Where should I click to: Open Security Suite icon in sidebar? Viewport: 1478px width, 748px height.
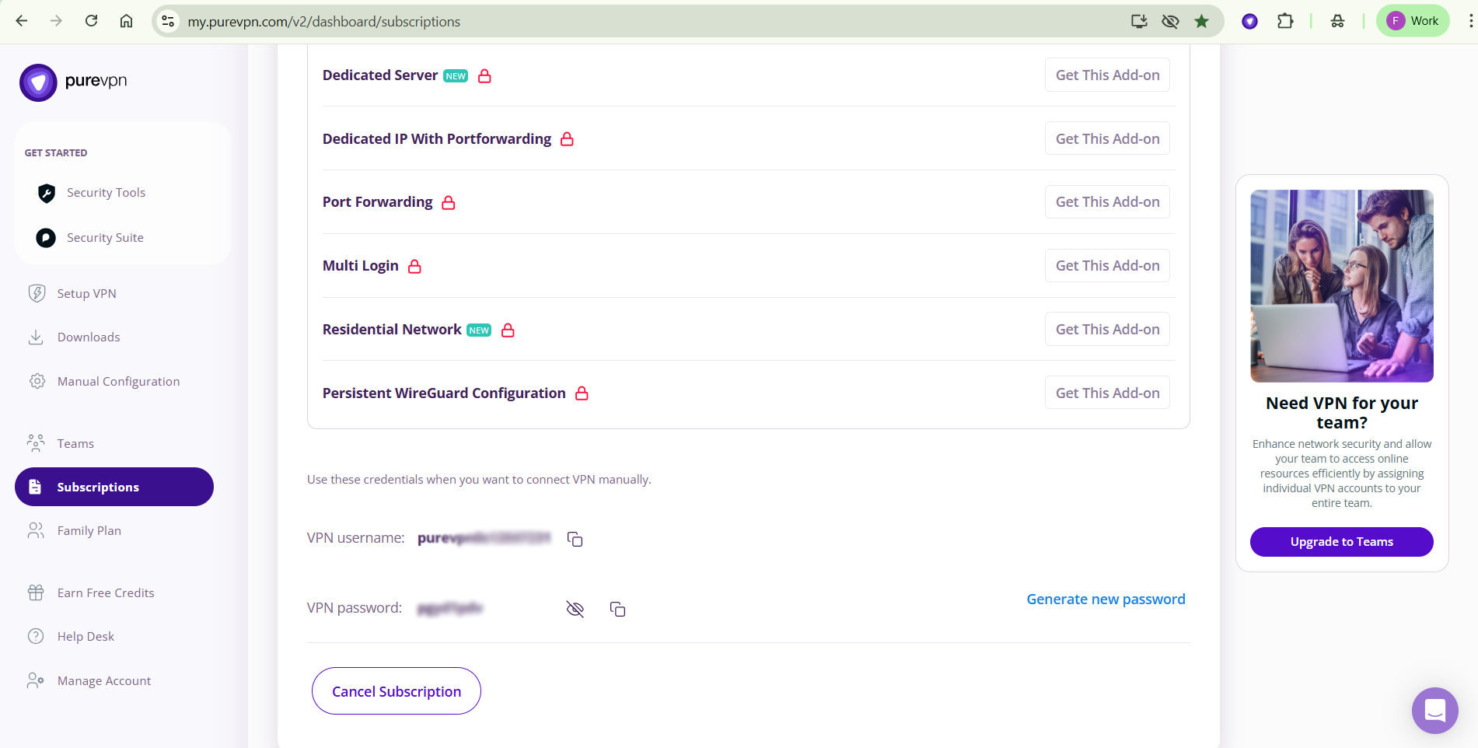point(46,238)
